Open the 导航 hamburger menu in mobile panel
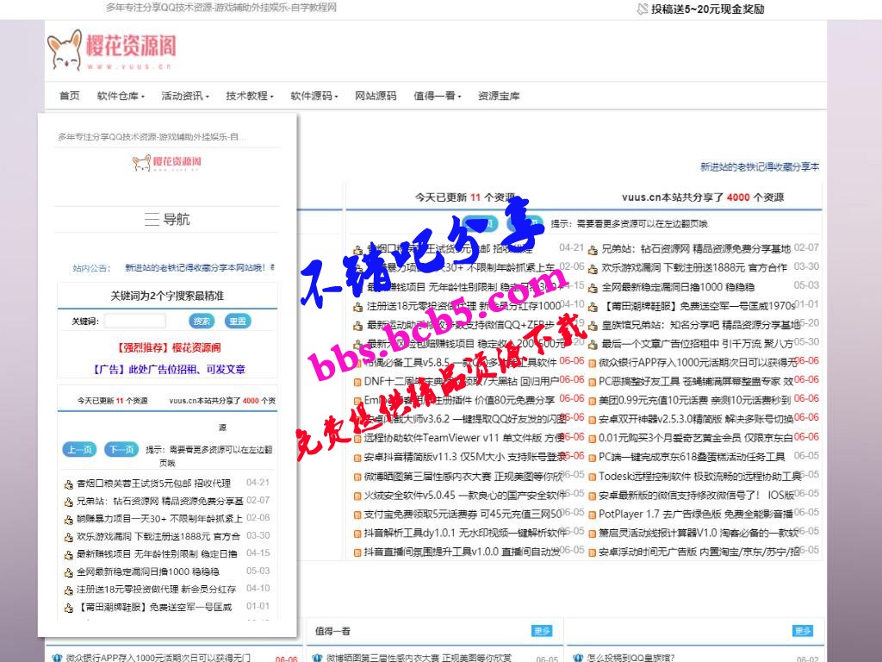The image size is (882, 662). pos(167,219)
